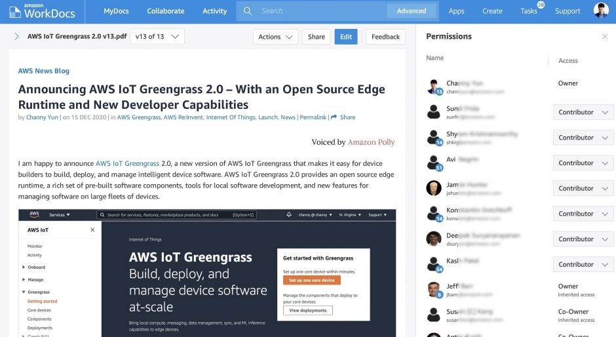
Task: Click the Tasks notification badge 28
Action: (x=541, y=5)
